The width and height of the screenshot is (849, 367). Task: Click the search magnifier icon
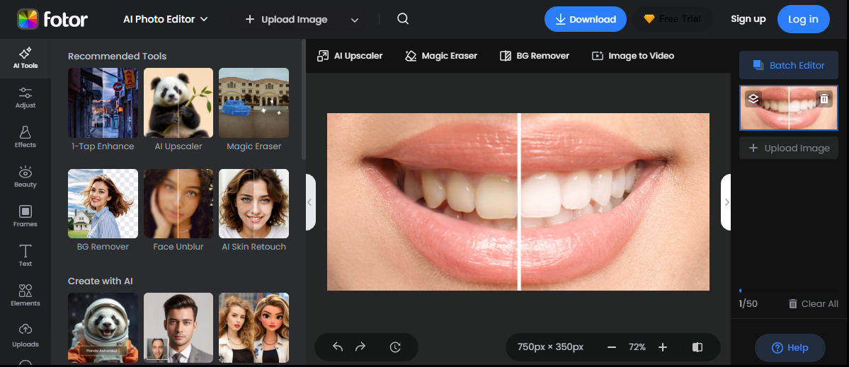click(403, 19)
